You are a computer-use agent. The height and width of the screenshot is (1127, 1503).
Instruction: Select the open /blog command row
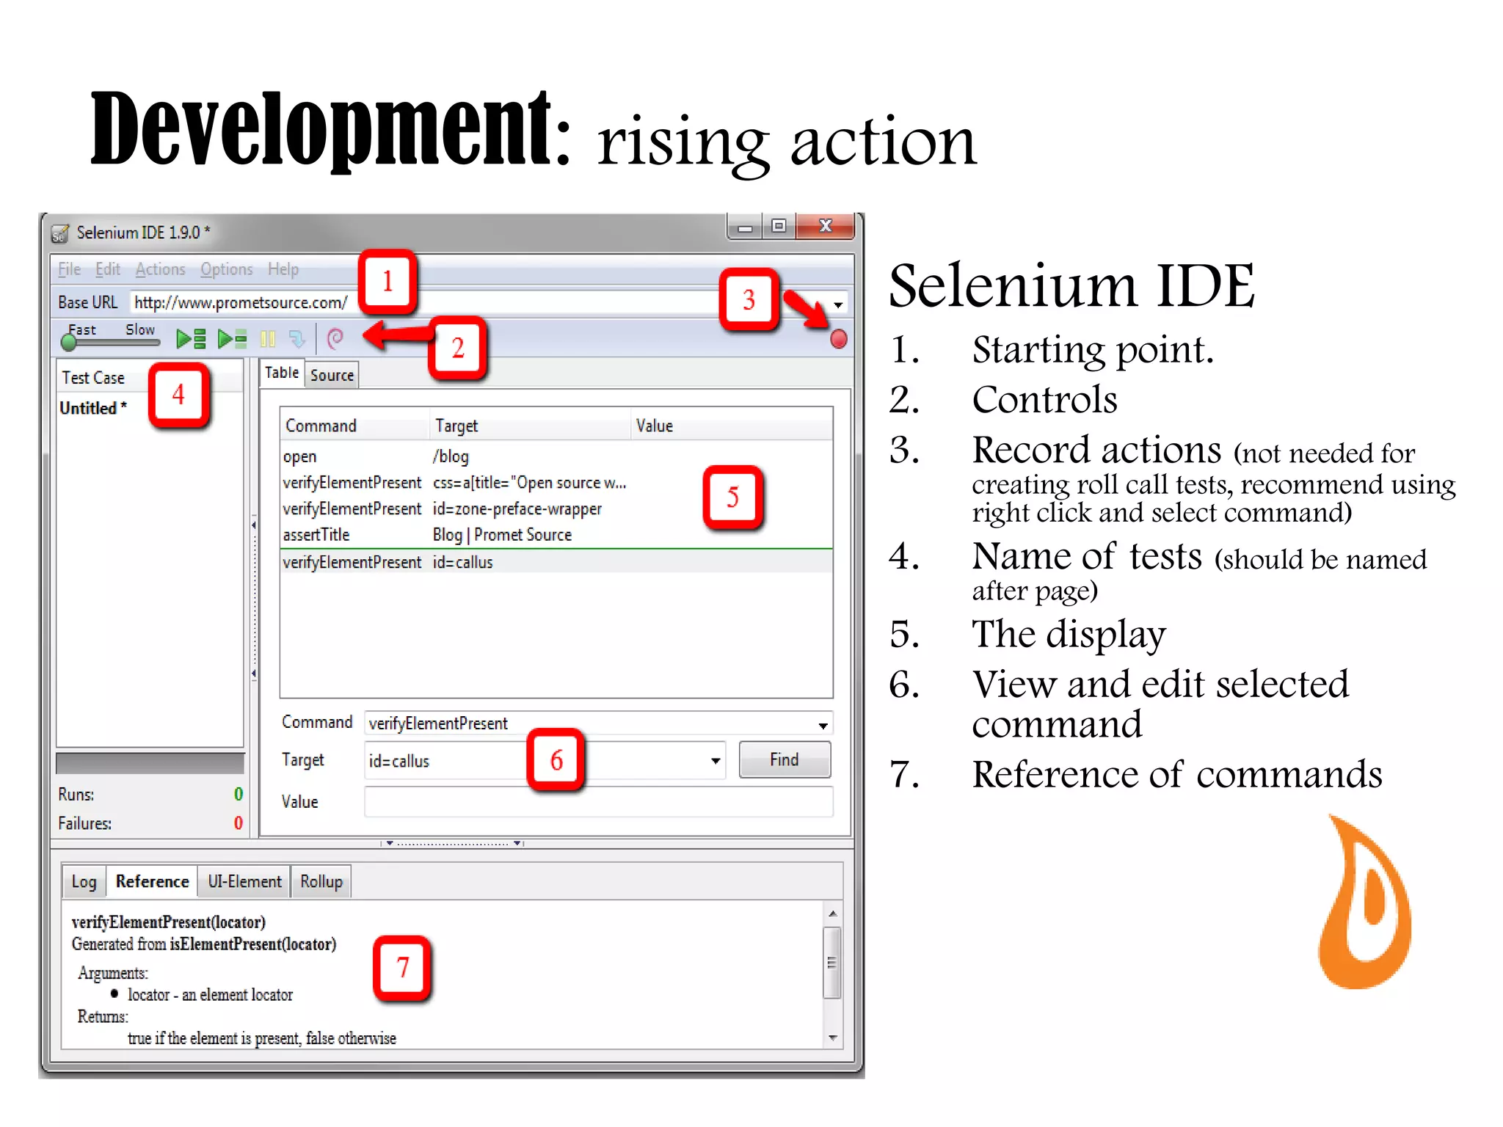coord(556,456)
